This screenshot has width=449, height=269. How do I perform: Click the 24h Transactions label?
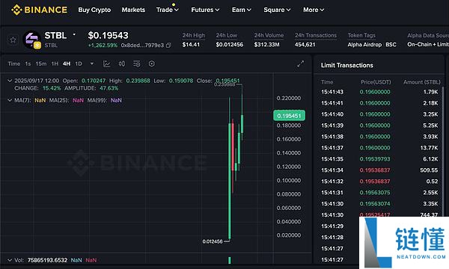[316, 35]
